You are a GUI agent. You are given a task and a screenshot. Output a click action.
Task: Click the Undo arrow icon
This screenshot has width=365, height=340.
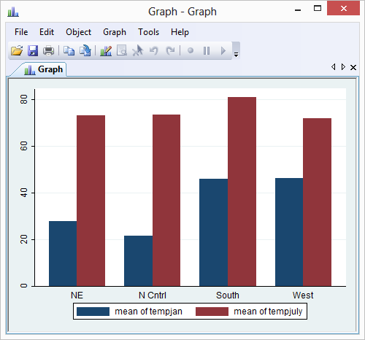pos(154,50)
